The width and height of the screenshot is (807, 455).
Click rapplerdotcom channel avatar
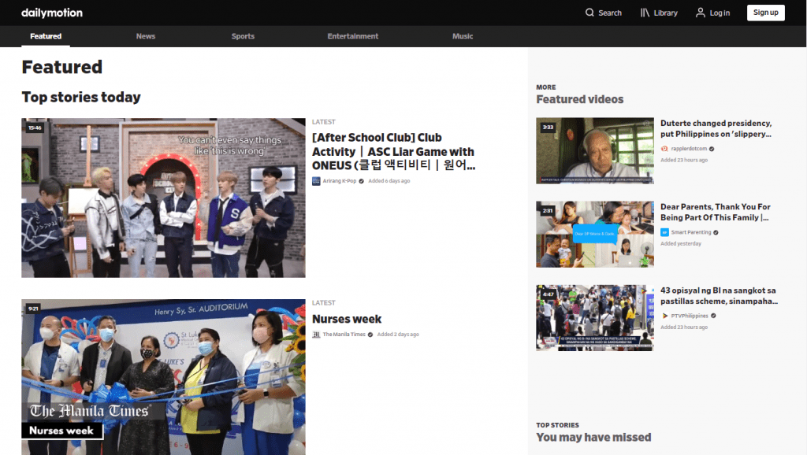pyautogui.click(x=664, y=149)
